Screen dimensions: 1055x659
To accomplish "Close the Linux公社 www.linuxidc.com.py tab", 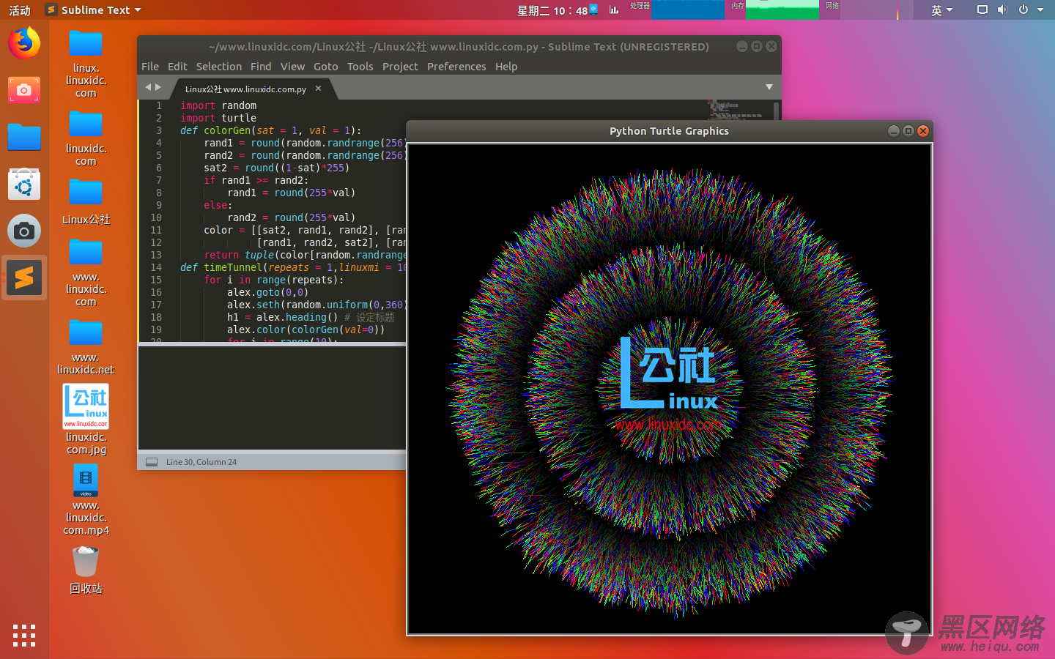I will [318, 89].
